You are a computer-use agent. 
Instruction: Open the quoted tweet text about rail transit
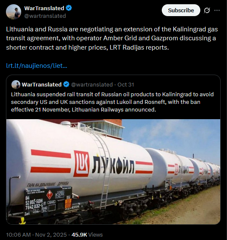[x=112, y=102]
